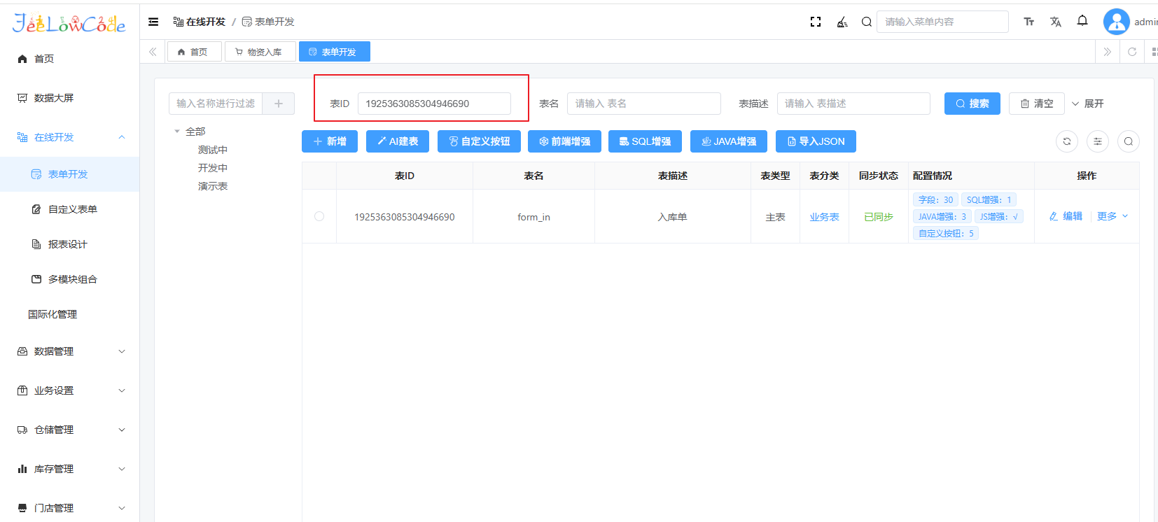Screen dimensions: 1158x522
Task: Collapse the sidebar with hamburger icon
Action: tap(153, 22)
